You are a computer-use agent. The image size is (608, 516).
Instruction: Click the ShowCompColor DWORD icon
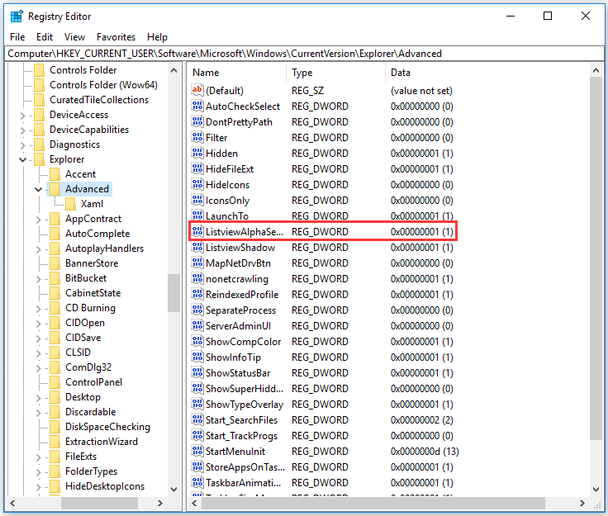click(197, 341)
